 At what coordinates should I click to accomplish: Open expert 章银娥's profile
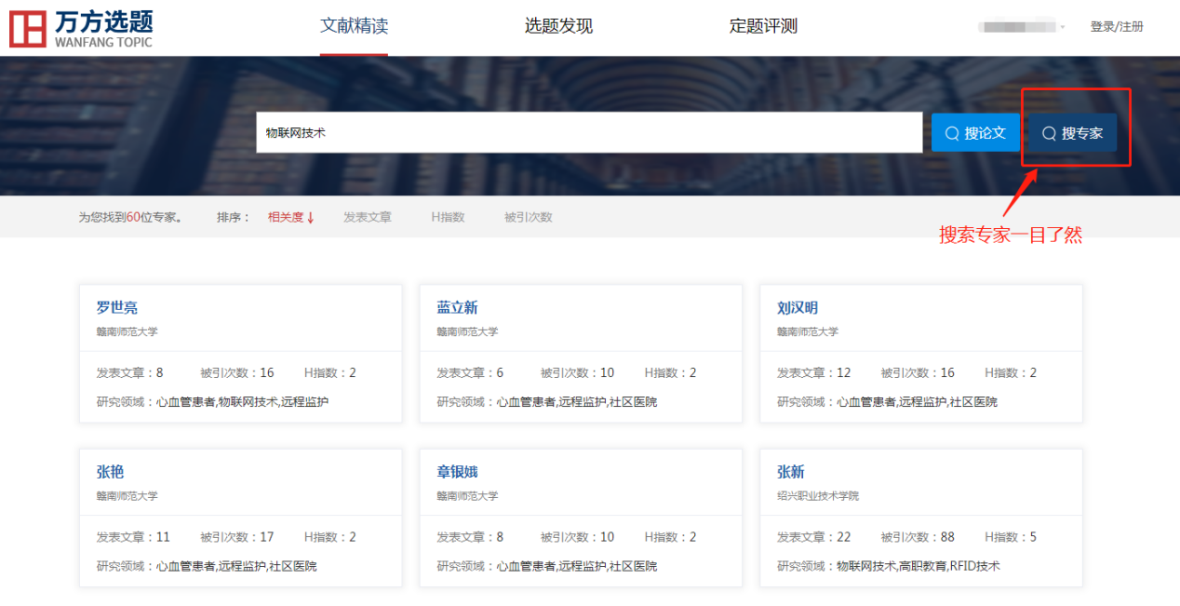click(457, 472)
